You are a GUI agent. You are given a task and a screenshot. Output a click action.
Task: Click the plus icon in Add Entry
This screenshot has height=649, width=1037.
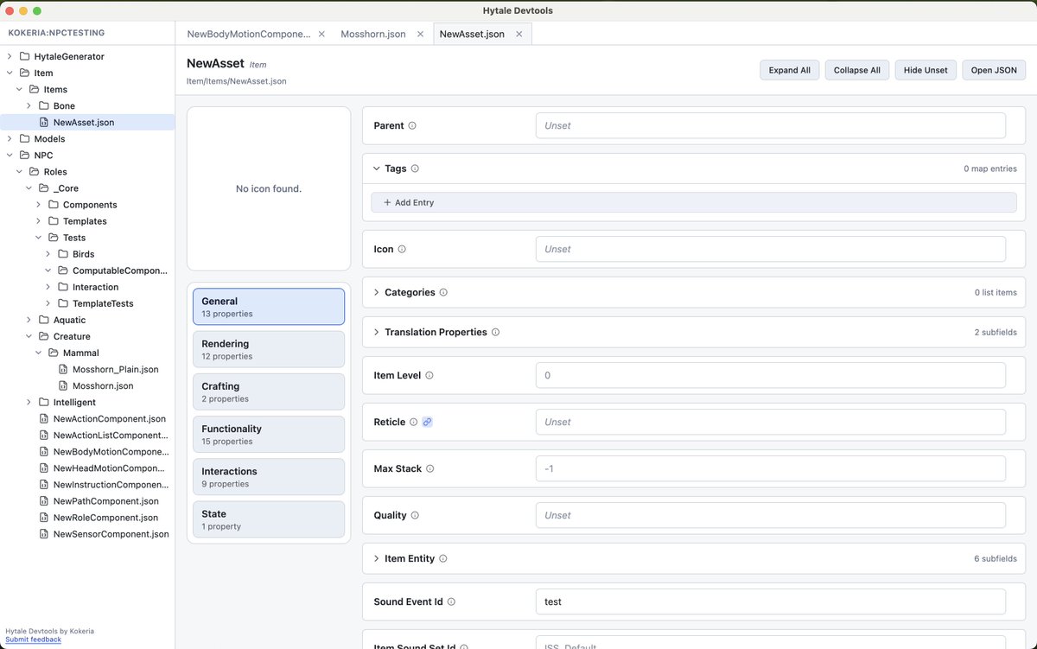tap(387, 202)
